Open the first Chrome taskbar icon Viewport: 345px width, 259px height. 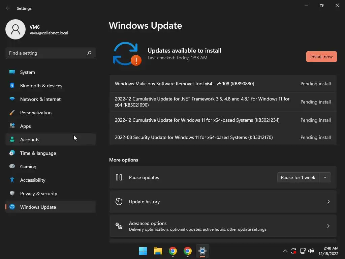point(173,251)
